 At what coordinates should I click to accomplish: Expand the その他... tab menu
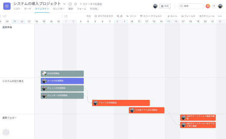pyautogui.click(x=94, y=9)
